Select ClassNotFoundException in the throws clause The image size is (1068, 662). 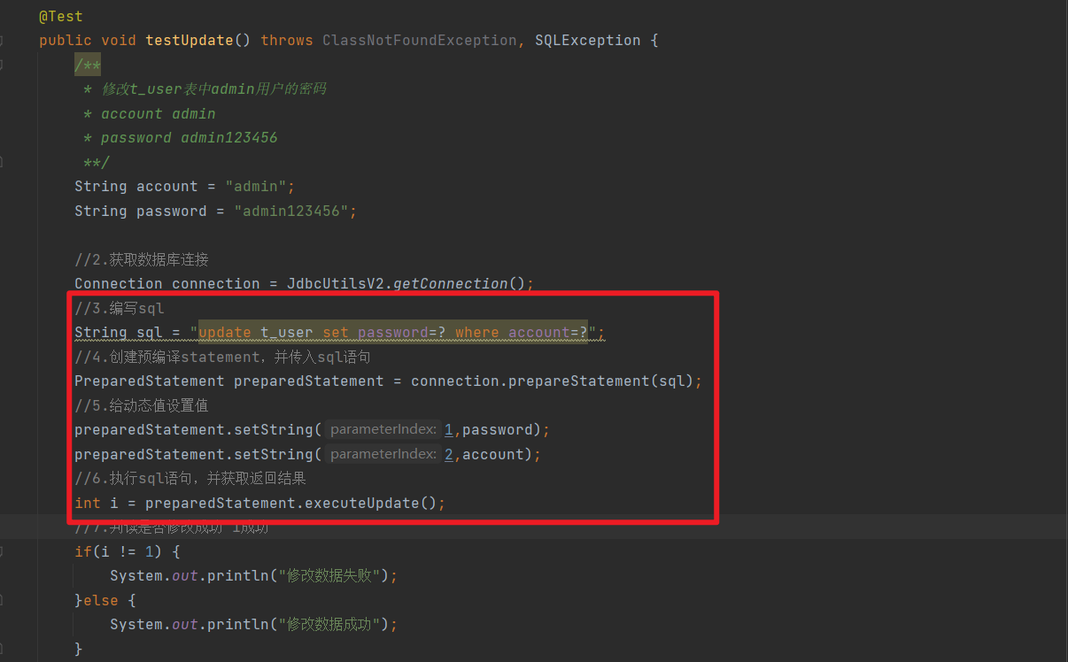click(x=421, y=40)
